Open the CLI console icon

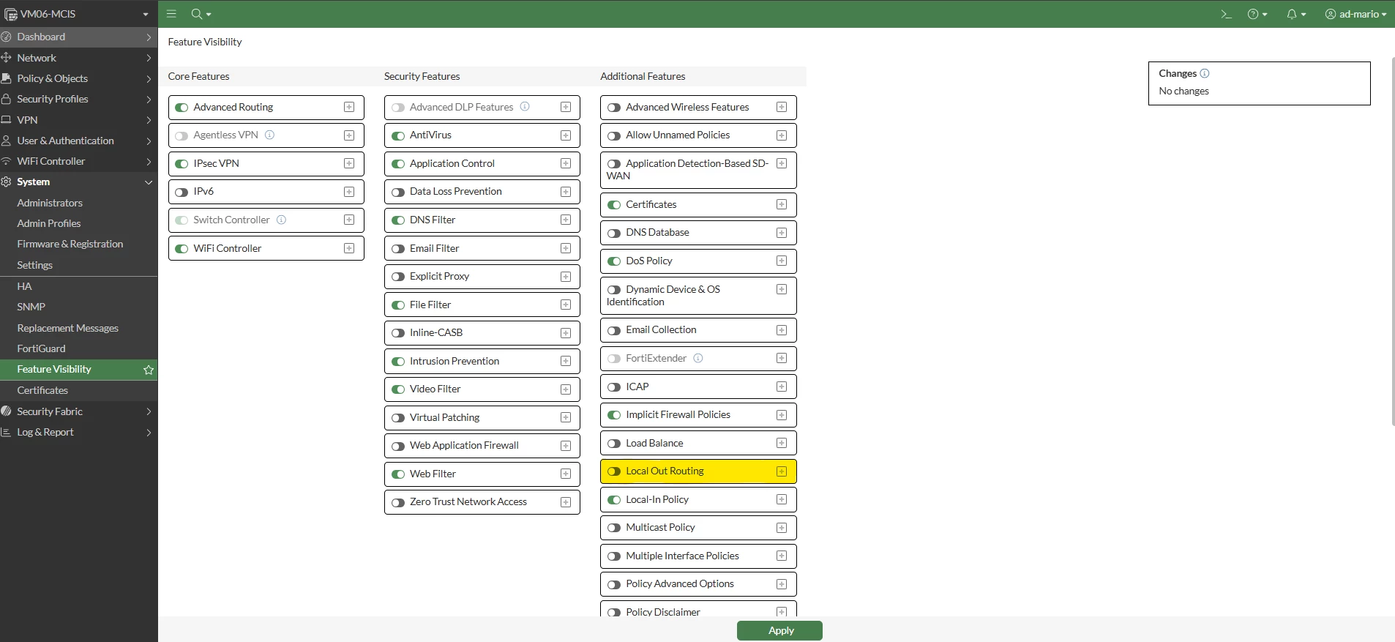pos(1227,14)
